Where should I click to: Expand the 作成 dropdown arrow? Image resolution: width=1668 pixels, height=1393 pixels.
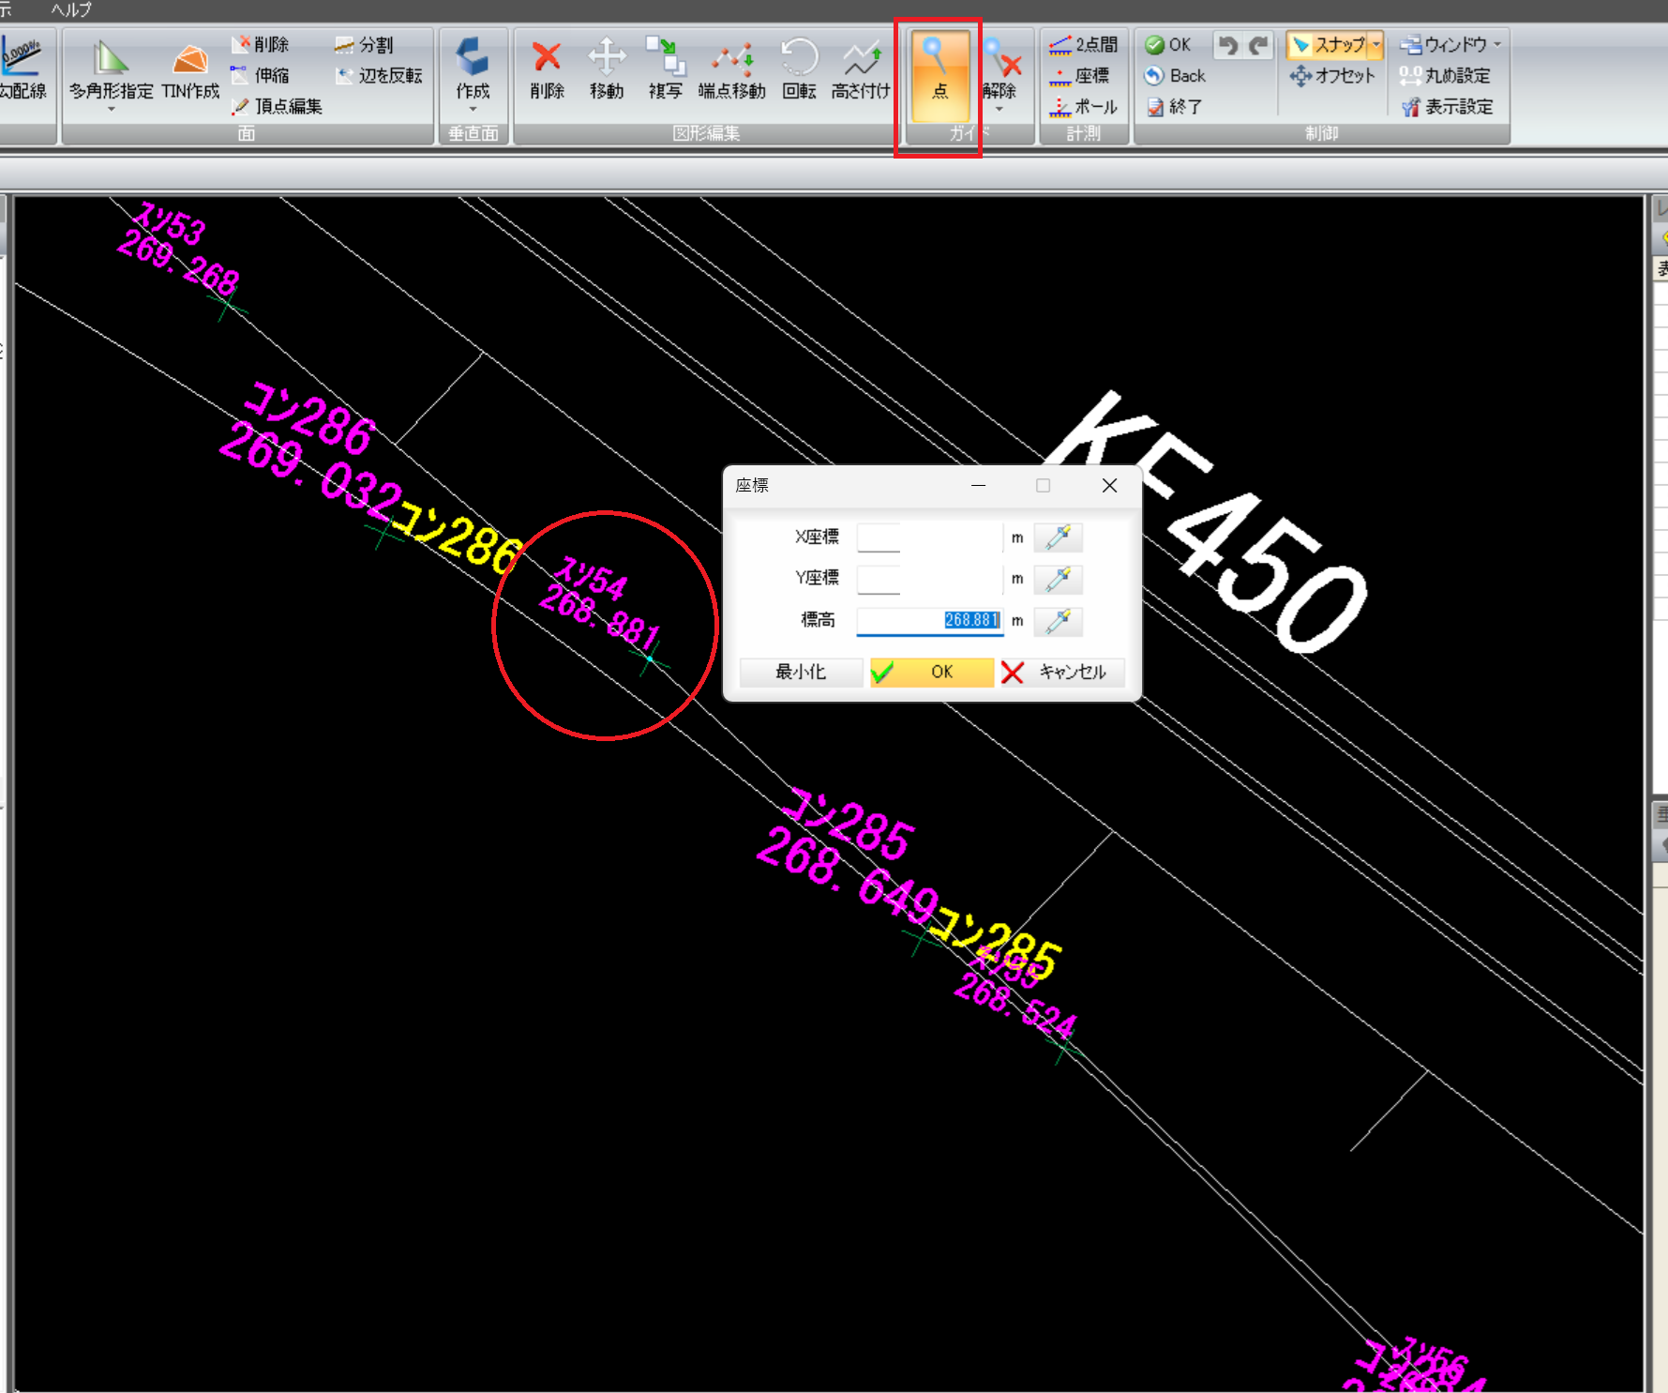(x=473, y=110)
